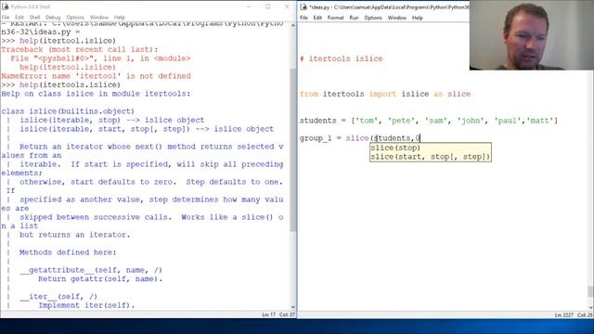Open Format menu in ideas.py editor
This screenshot has width=594, height=334.
click(x=336, y=18)
